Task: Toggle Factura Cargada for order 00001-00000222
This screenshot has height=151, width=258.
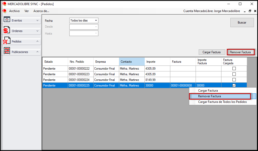Action: point(234,69)
